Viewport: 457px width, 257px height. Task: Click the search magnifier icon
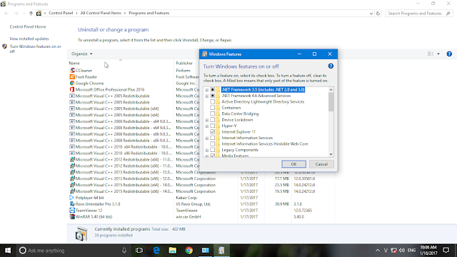click(448, 14)
